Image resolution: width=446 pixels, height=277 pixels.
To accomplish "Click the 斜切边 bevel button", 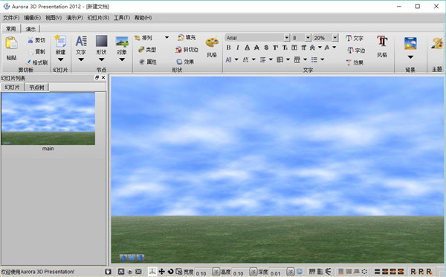I will coord(187,50).
